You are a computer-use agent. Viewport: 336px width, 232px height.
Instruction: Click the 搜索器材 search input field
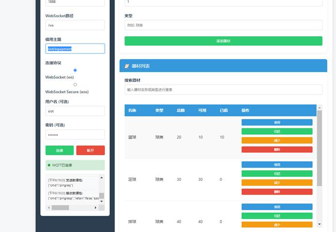click(x=223, y=89)
